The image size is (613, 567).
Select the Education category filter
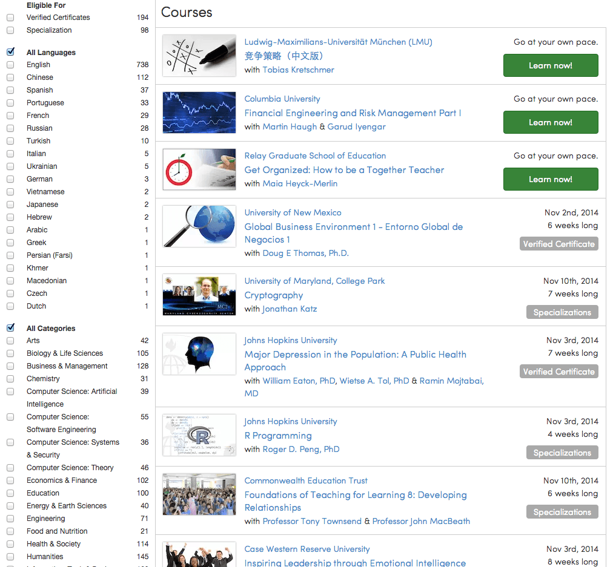(10, 493)
